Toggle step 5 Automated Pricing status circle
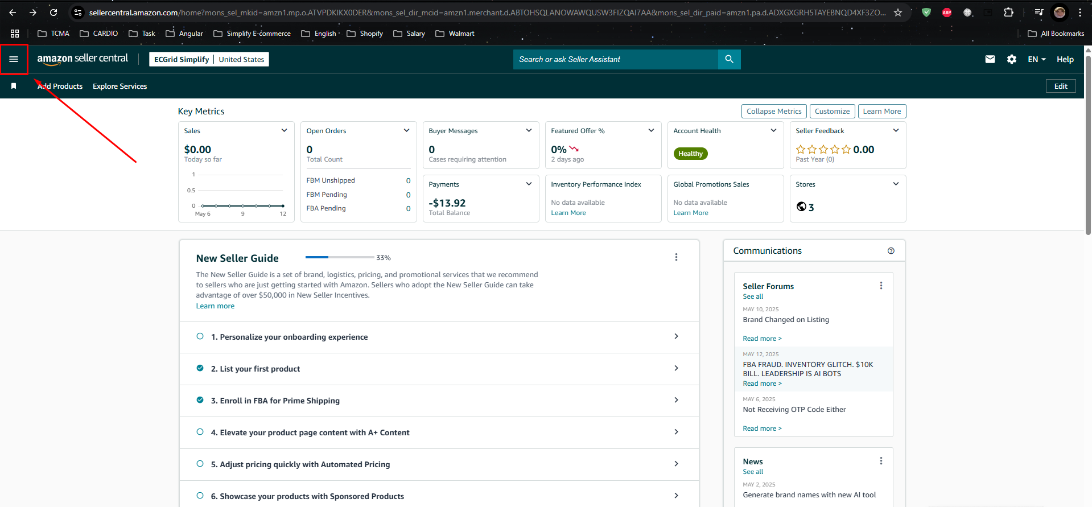1092x507 pixels. 200,464
